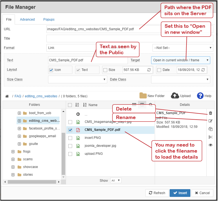Screen dimensions: 218x201
Task: Open editing_cms_websites breadcrumb link
Action: pyautogui.click(x=41, y=96)
